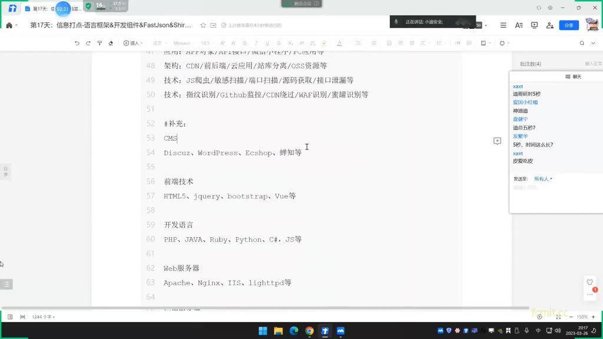
Task: Click the blue 分享 share button
Action: click(569, 25)
